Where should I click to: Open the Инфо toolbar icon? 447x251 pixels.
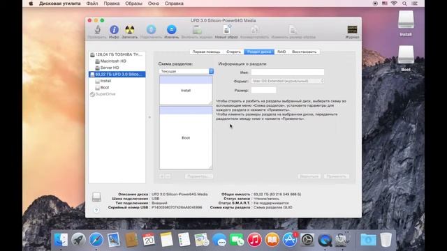114,29
